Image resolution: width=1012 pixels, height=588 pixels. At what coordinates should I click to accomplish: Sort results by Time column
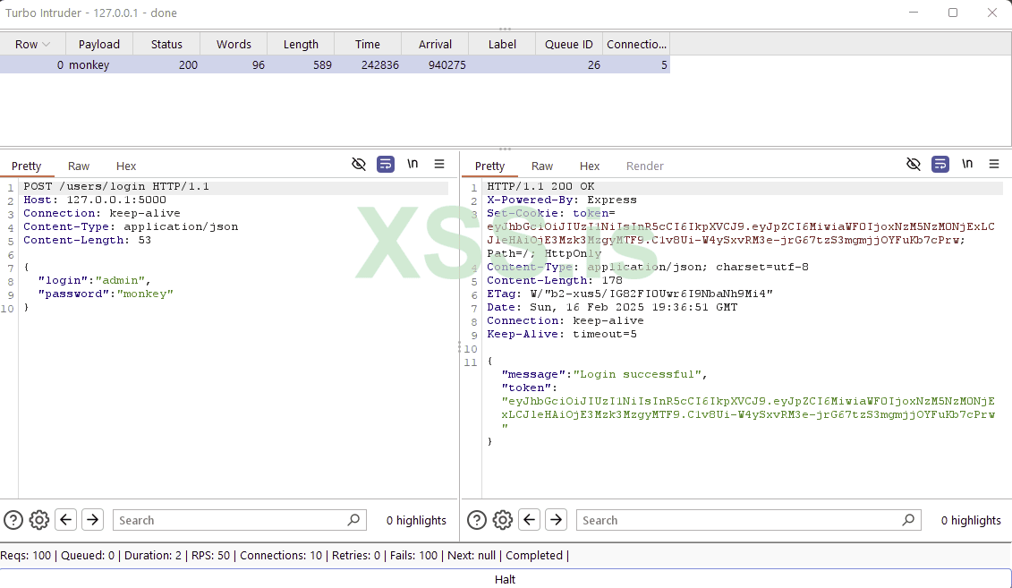click(367, 44)
